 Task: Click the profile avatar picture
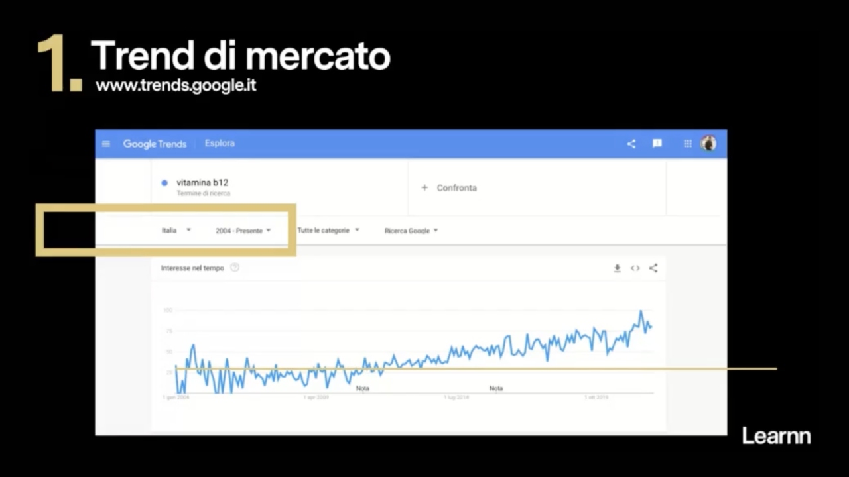tap(708, 143)
